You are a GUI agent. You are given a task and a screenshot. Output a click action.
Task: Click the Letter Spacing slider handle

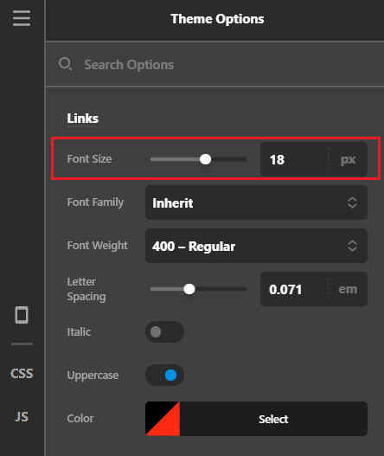189,289
